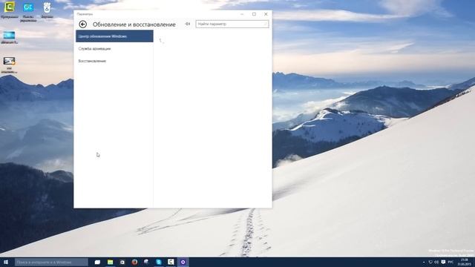This screenshot has height=267, width=475.
Task: Open the taskbar icon right of Firefox
Action: click(x=146, y=262)
